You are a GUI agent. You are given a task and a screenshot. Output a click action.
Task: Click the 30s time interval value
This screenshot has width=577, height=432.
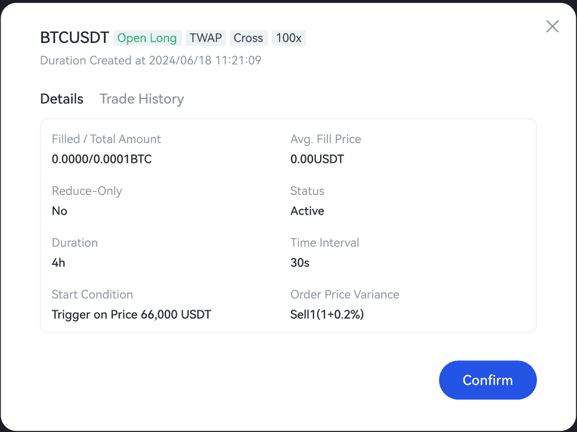(x=300, y=263)
